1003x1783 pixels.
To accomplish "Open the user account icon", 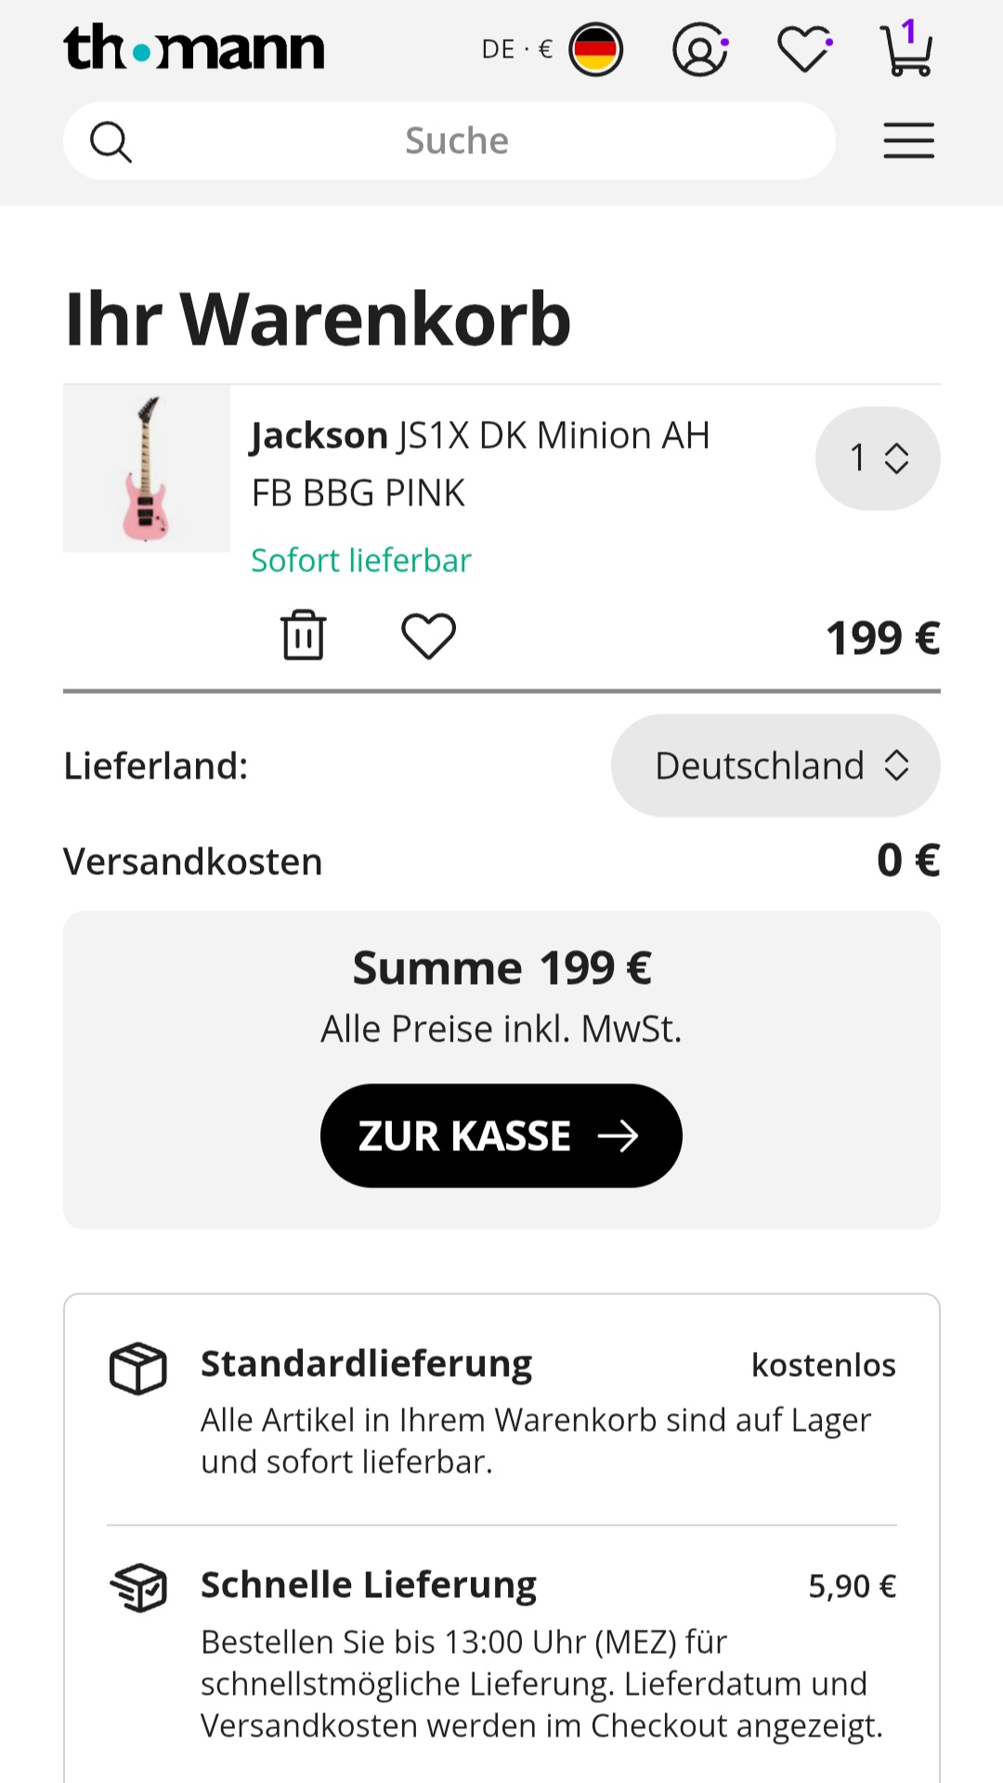I will (699, 49).
